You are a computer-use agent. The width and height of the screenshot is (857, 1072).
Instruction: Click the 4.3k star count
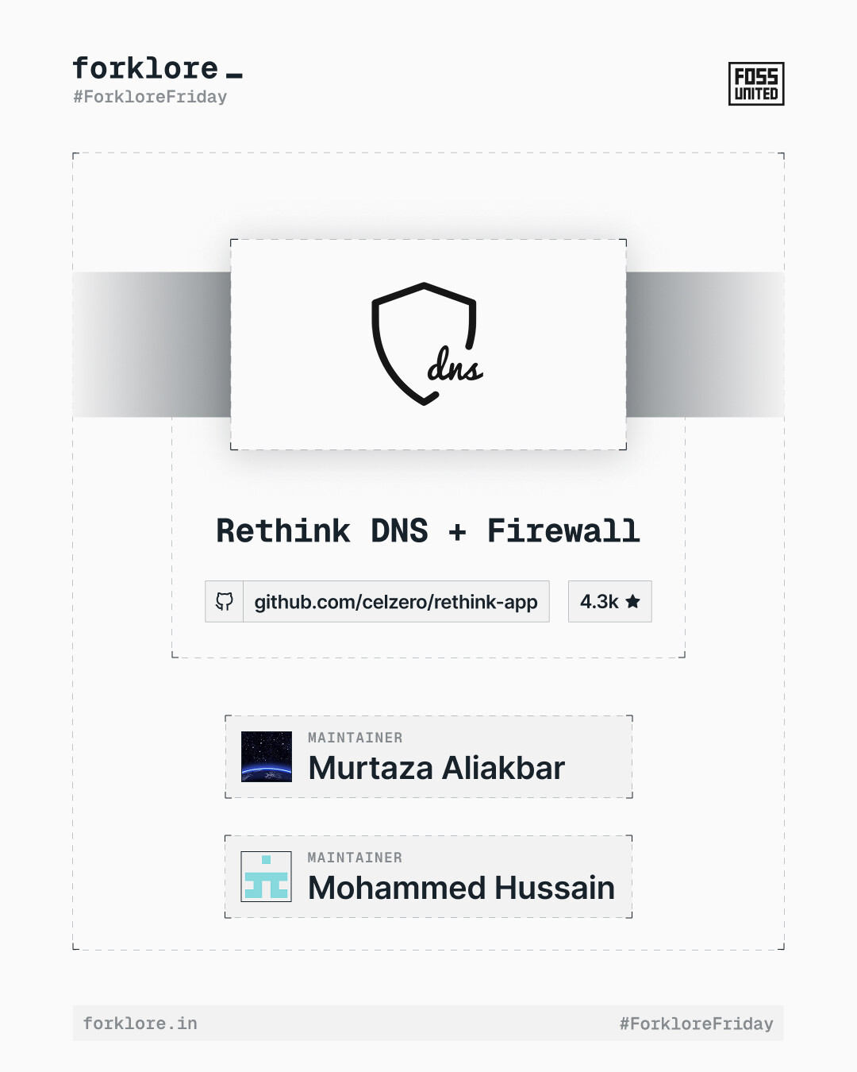pyautogui.click(x=599, y=602)
